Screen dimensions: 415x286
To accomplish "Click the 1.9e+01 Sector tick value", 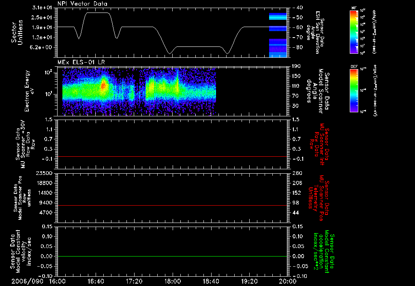I will pos(42,27).
